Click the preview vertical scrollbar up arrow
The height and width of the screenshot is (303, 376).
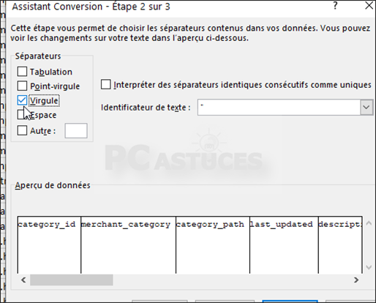tap(369, 223)
